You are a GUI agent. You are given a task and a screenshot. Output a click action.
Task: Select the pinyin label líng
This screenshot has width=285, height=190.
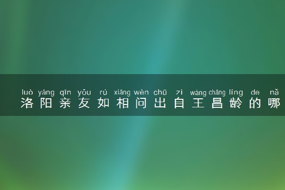(x=236, y=93)
